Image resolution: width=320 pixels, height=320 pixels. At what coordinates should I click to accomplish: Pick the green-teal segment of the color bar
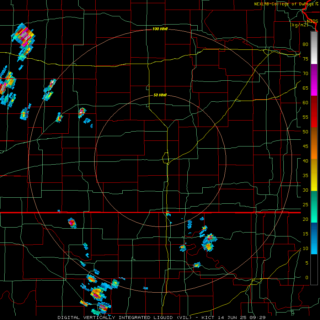click(314, 207)
